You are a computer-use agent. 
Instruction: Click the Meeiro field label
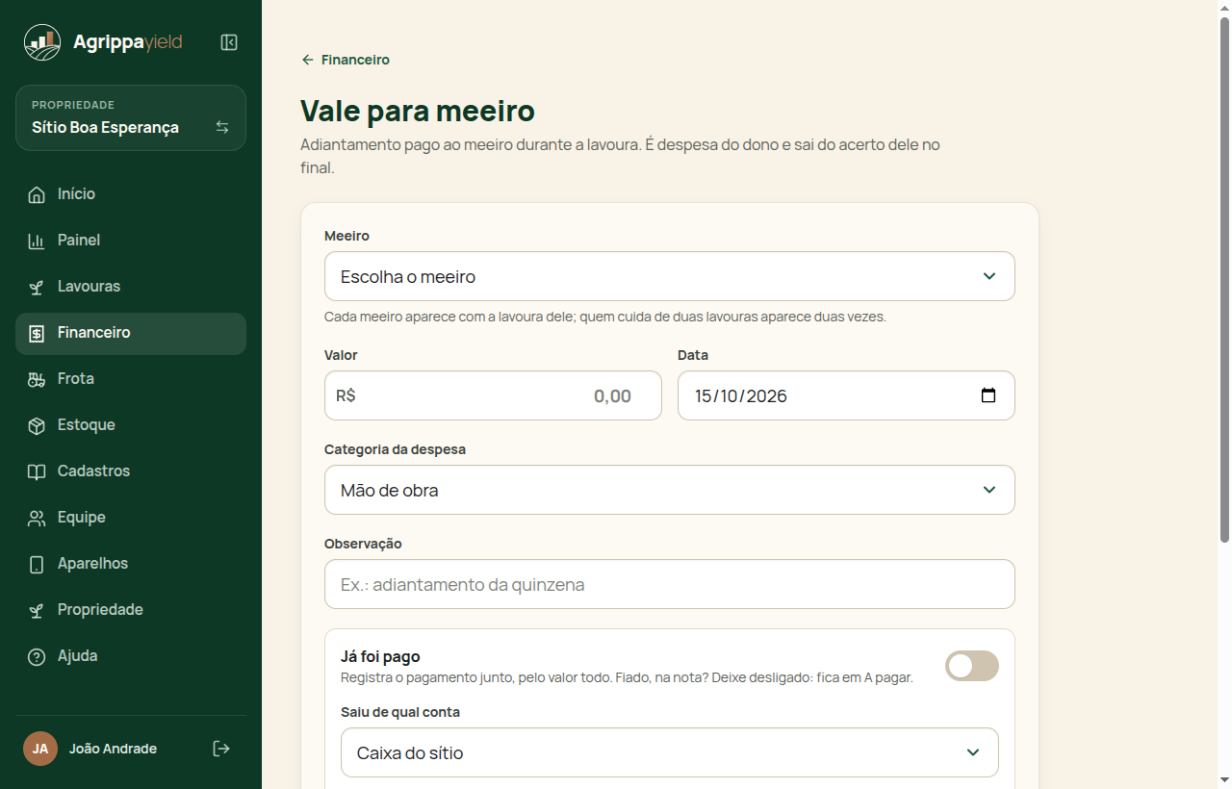346,236
